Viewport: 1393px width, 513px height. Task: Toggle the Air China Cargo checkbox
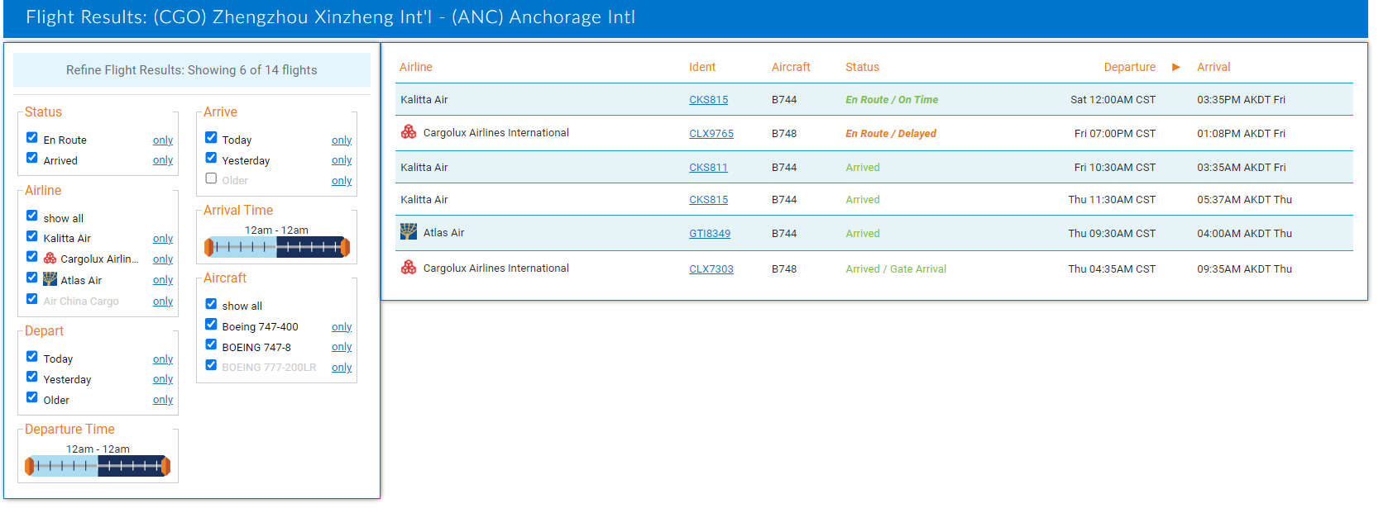tap(32, 299)
